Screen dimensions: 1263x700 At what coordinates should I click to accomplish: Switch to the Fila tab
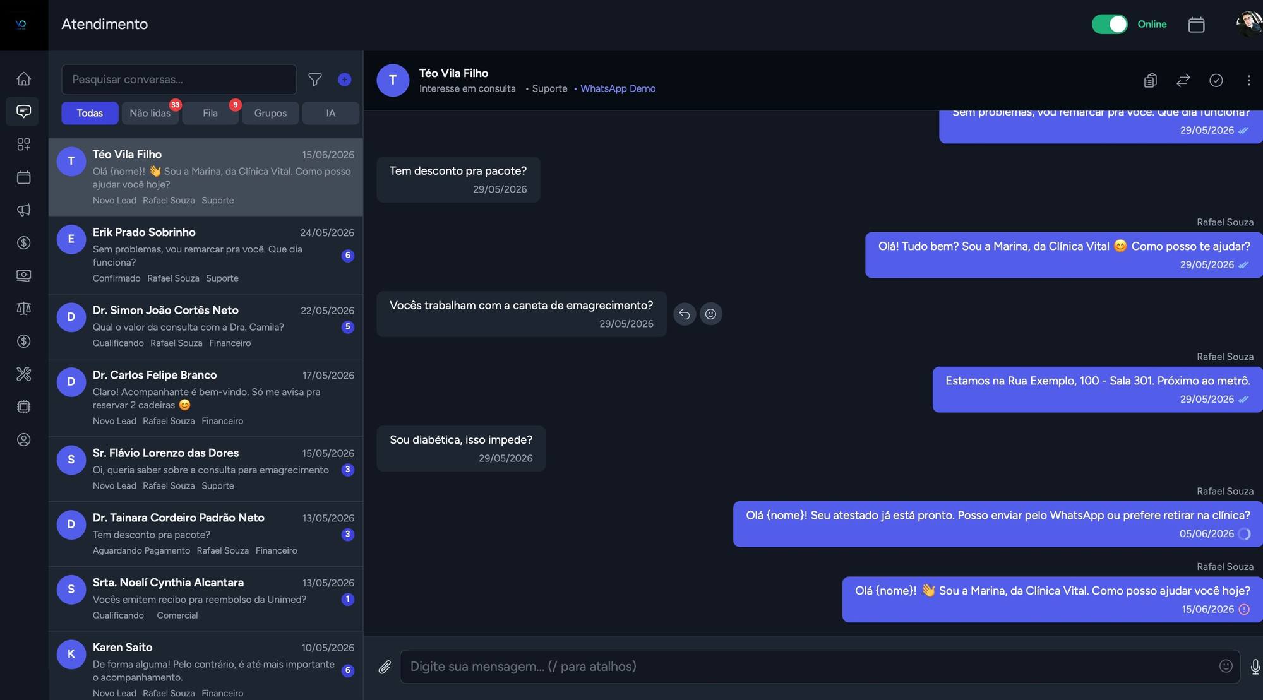pyautogui.click(x=210, y=113)
